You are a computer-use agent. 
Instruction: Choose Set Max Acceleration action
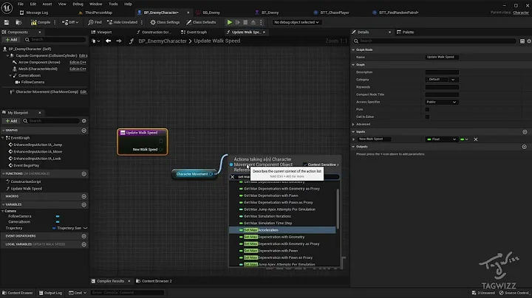click(x=282, y=230)
